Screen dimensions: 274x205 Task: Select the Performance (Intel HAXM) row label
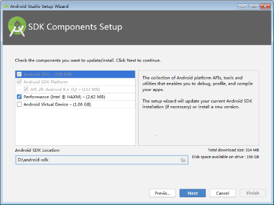[64, 97]
